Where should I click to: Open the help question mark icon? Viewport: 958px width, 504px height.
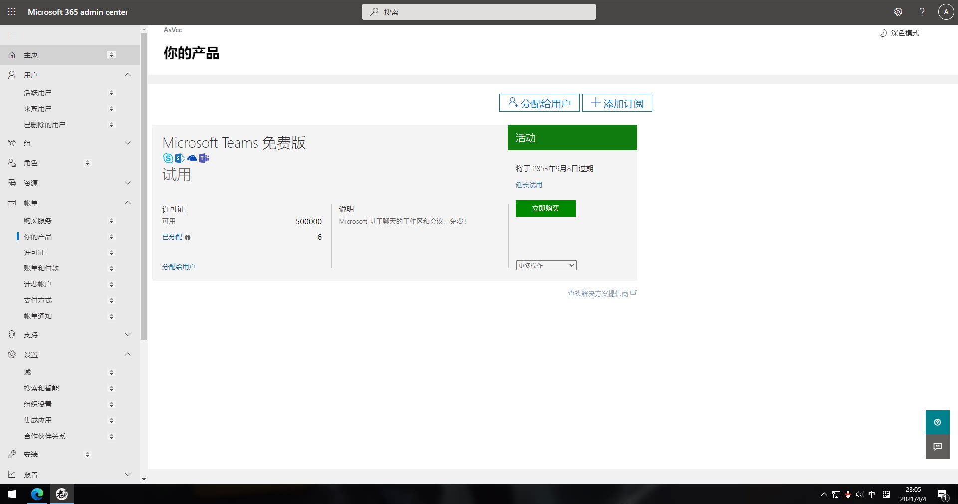click(922, 12)
